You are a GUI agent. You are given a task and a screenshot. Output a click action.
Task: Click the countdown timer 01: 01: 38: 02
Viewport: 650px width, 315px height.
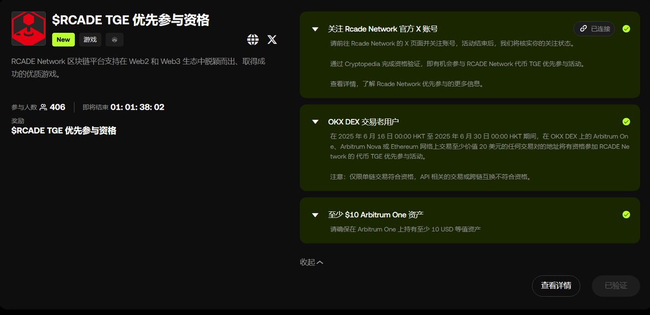coord(138,107)
